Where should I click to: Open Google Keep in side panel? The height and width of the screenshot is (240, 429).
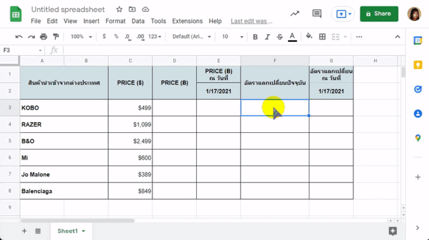click(417, 65)
